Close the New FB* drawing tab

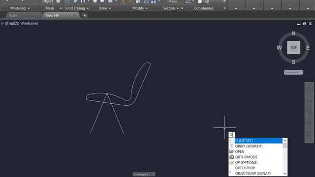pos(74,15)
